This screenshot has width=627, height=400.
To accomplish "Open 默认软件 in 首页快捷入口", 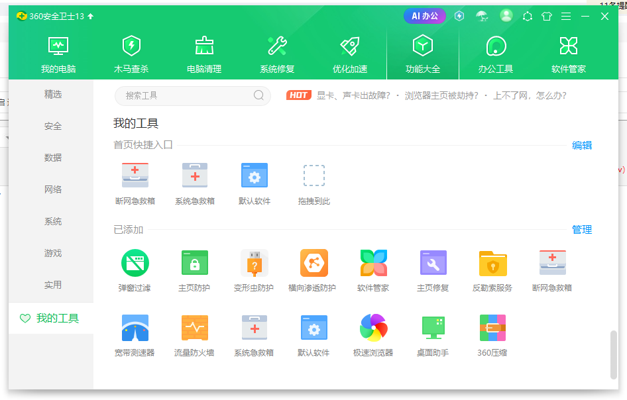I will (x=255, y=183).
